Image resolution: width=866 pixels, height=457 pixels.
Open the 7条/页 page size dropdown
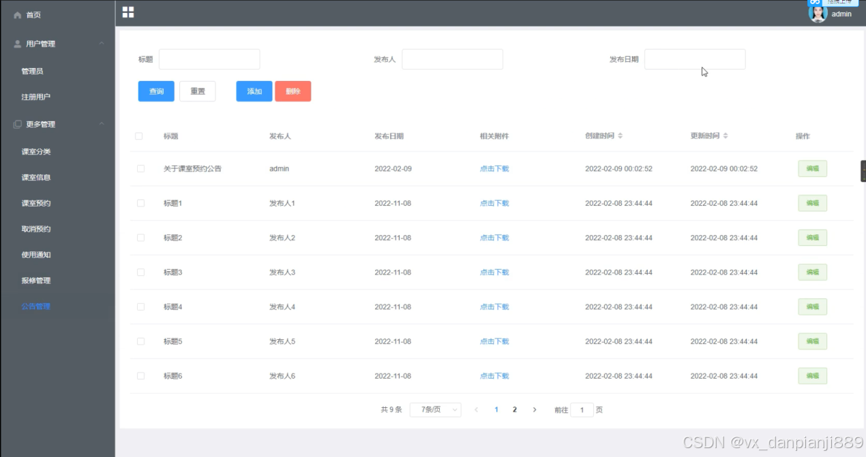tap(436, 409)
